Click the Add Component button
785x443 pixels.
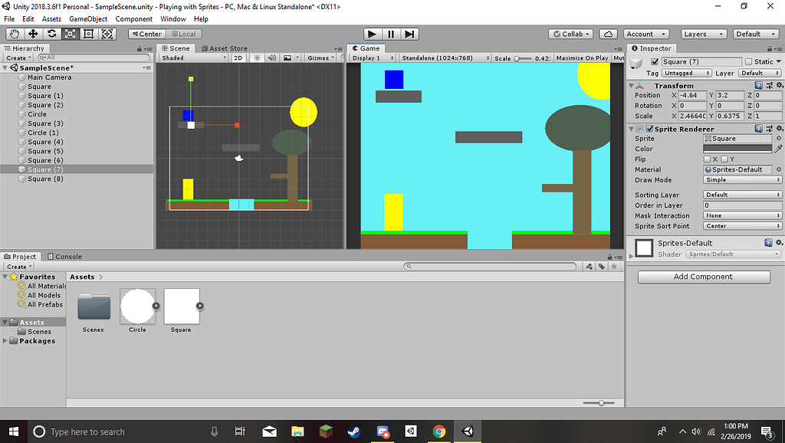click(703, 277)
